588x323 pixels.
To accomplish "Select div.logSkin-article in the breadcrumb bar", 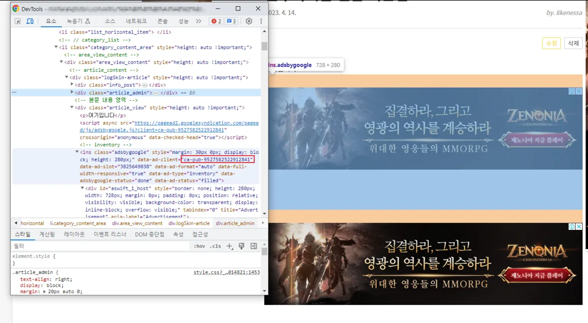I will pos(189,223).
